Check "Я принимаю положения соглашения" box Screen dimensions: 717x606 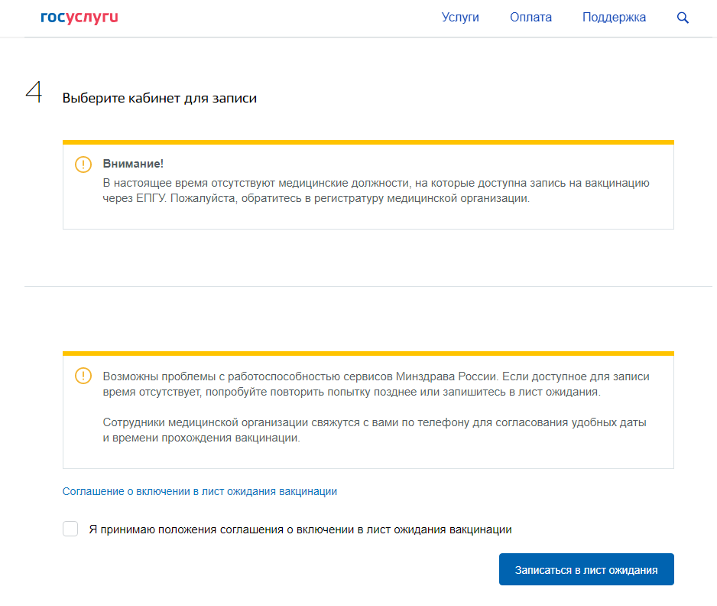pyautogui.click(x=70, y=528)
